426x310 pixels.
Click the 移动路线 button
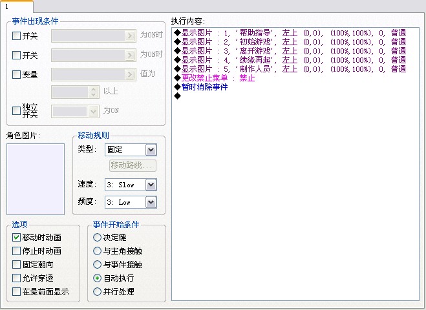[133, 165]
